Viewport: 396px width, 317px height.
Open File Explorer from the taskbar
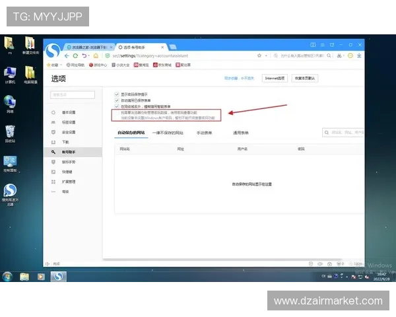click(24, 277)
